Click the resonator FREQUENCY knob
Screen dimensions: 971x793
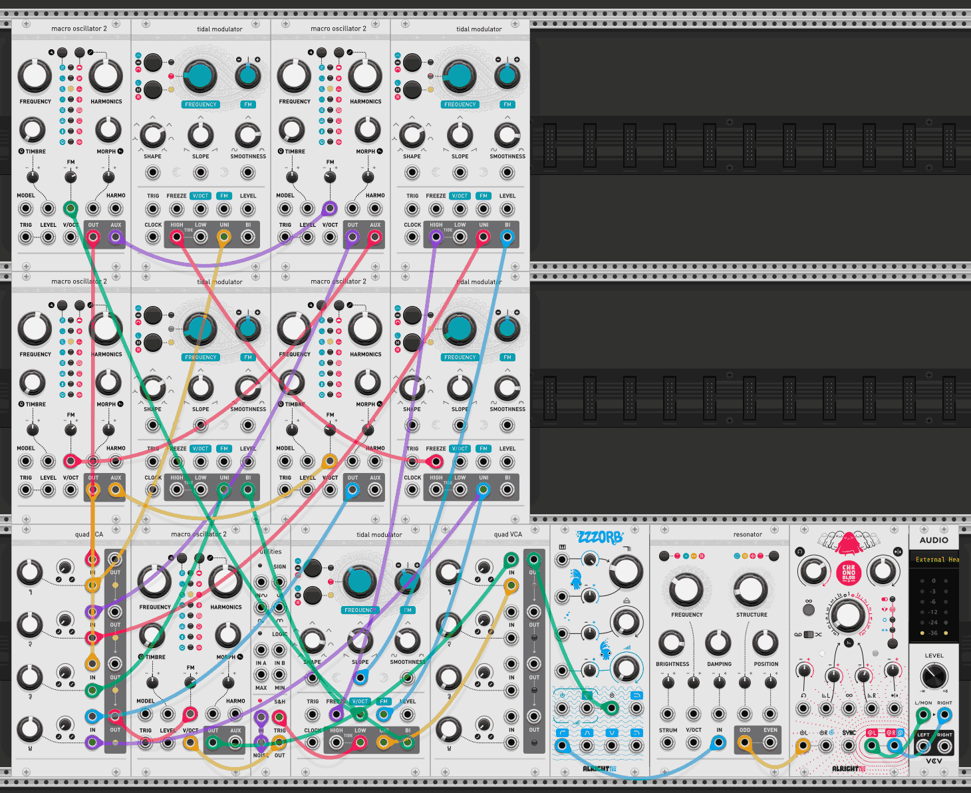[x=686, y=589]
